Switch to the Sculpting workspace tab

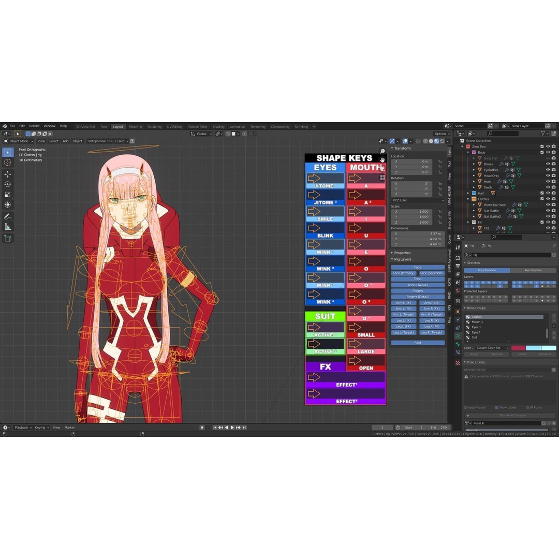pyautogui.click(x=154, y=127)
